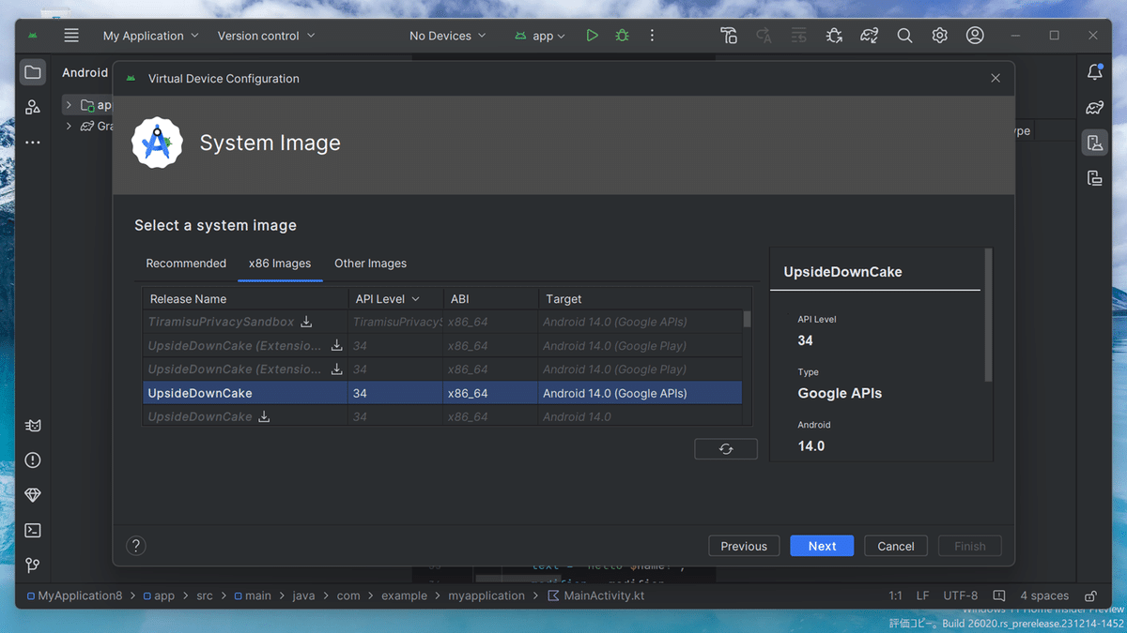Click the Previous button
This screenshot has width=1127, height=633.
click(x=744, y=546)
